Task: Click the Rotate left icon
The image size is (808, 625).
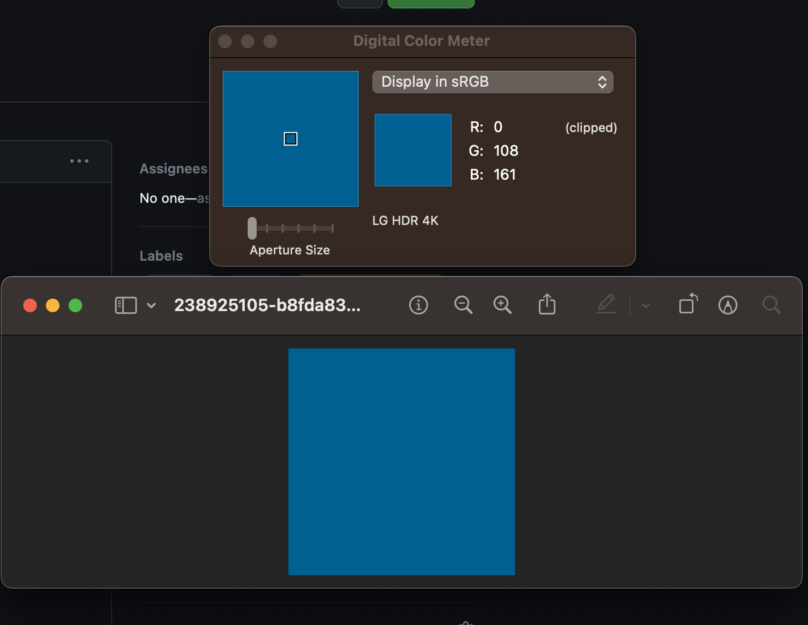Action: point(687,305)
